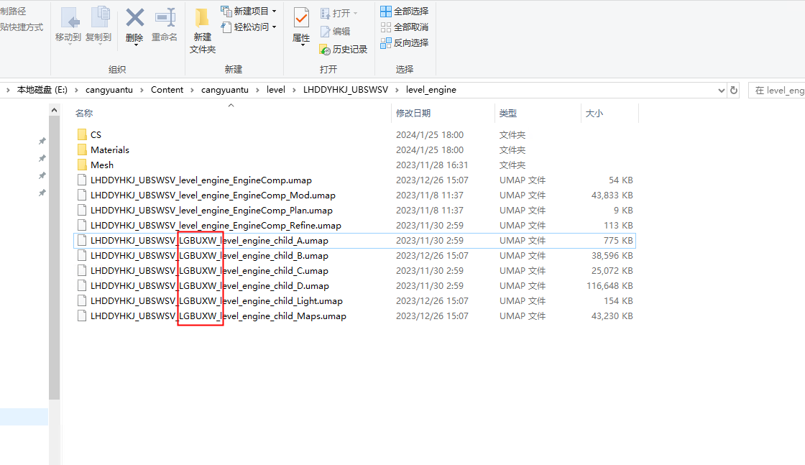Click the third pinned item pushpin icon

click(42, 175)
